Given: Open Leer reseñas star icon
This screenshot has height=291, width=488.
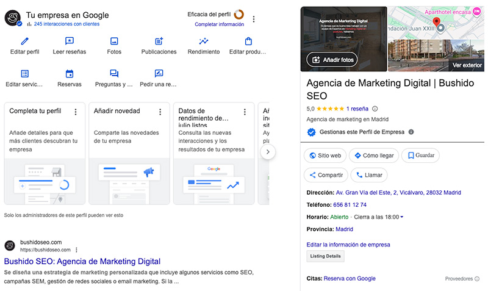Looking at the screenshot, I should coord(69,41).
